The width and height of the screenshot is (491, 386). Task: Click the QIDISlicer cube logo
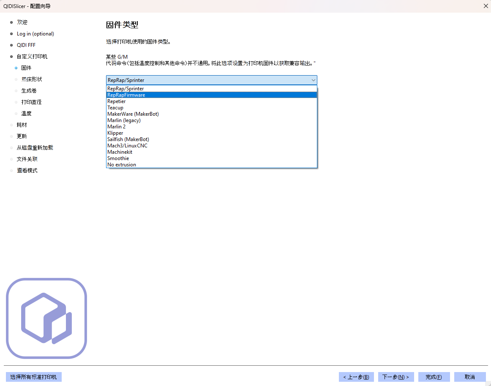[x=46, y=318]
